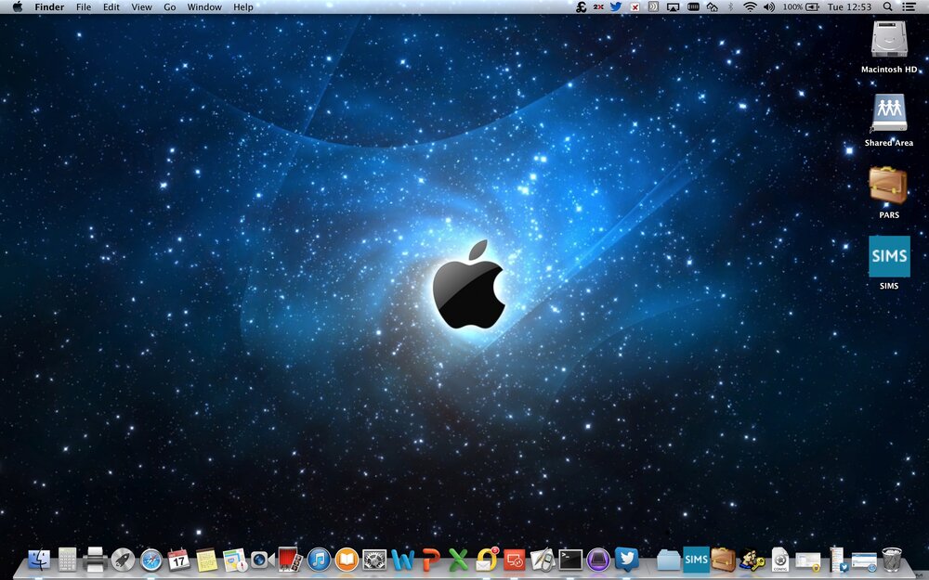Open the minimized window with yellow badge in Dock
This screenshot has height=580, width=929.
pos(807,561)
